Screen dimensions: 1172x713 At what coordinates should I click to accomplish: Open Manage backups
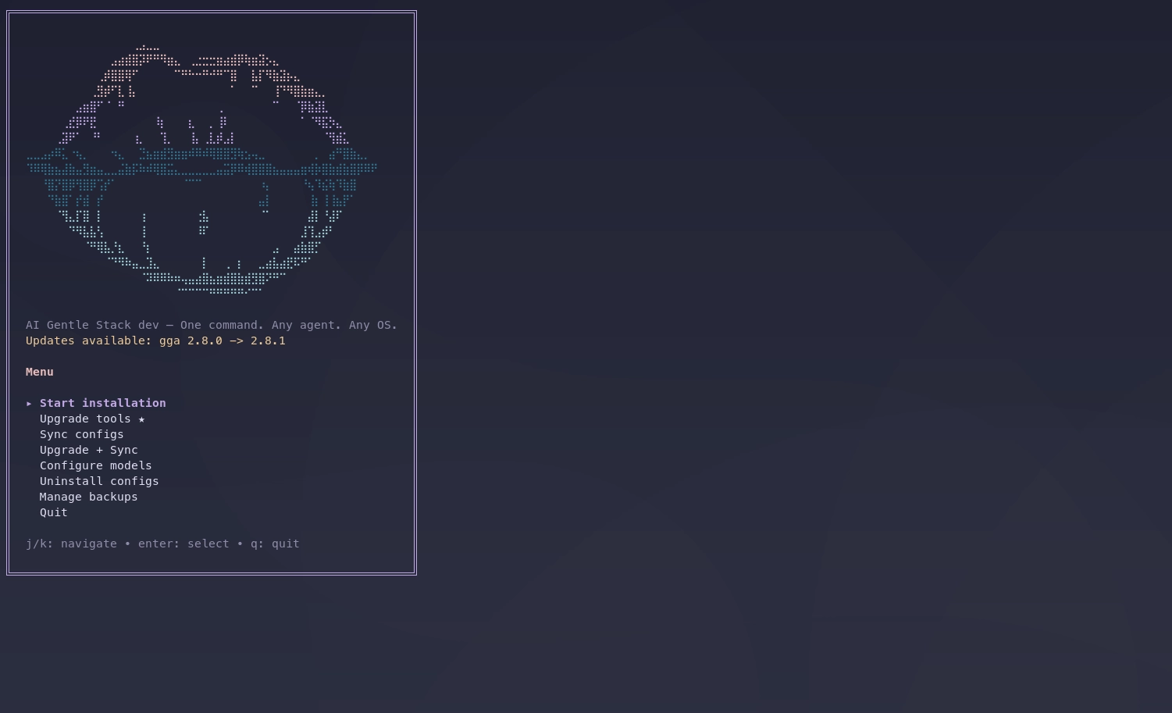pos(89,497)
